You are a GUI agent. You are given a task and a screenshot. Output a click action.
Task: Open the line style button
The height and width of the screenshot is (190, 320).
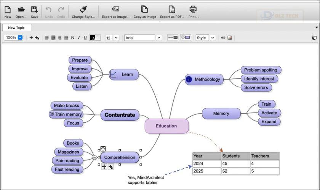pos(173,38)
